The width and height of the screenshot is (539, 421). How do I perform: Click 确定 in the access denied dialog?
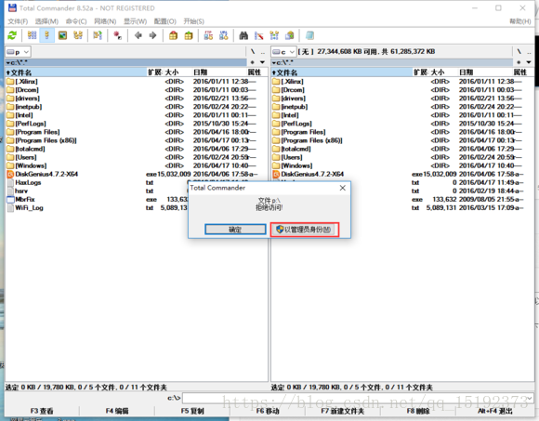tap(235, 230)
